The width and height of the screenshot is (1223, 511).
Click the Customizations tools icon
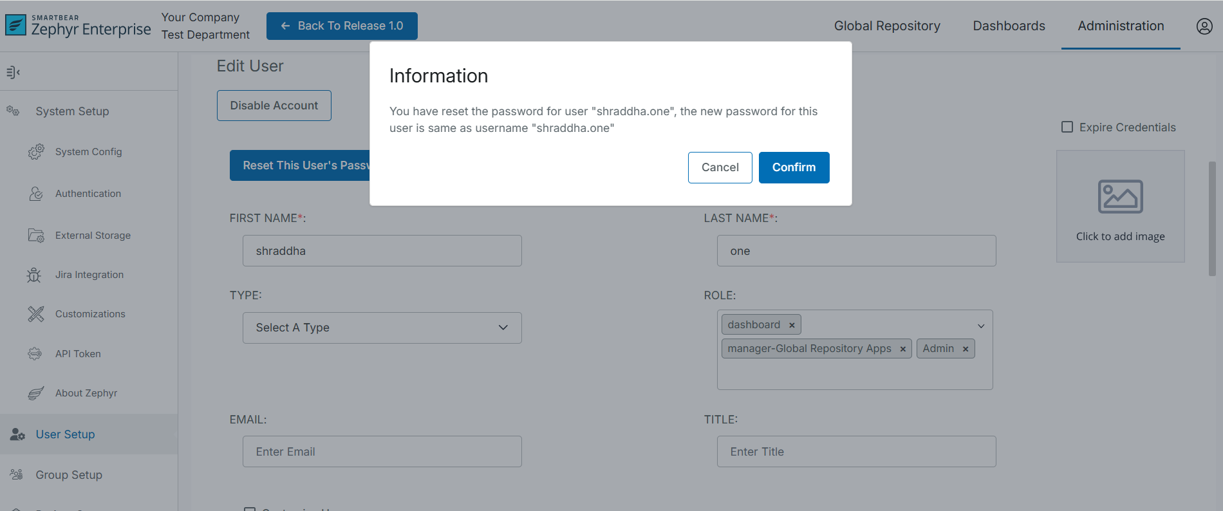(x=36, y=314)
